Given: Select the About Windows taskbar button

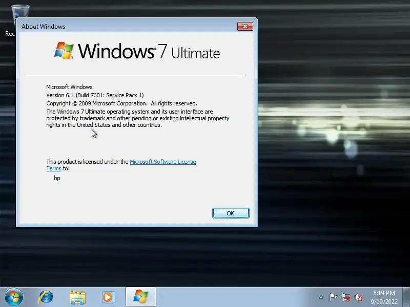Looking at the screenshot, I should 140,297.
